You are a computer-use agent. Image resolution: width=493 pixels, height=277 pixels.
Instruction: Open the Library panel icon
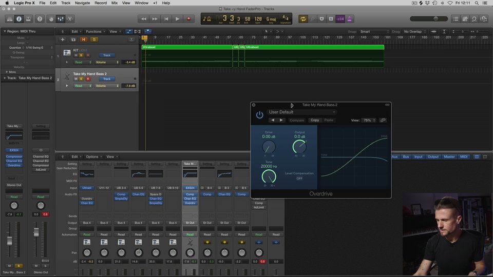click(x=10, y=19)
